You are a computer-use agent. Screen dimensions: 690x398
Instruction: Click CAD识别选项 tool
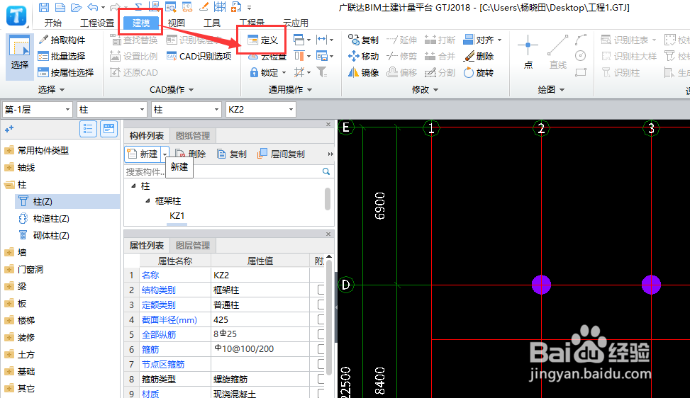199,56
